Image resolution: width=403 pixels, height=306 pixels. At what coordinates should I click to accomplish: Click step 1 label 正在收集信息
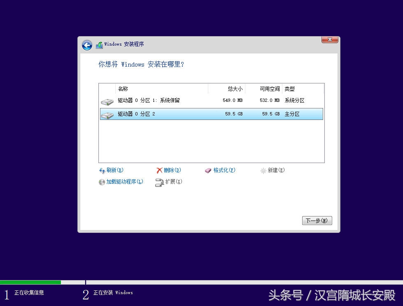[29, 293]
